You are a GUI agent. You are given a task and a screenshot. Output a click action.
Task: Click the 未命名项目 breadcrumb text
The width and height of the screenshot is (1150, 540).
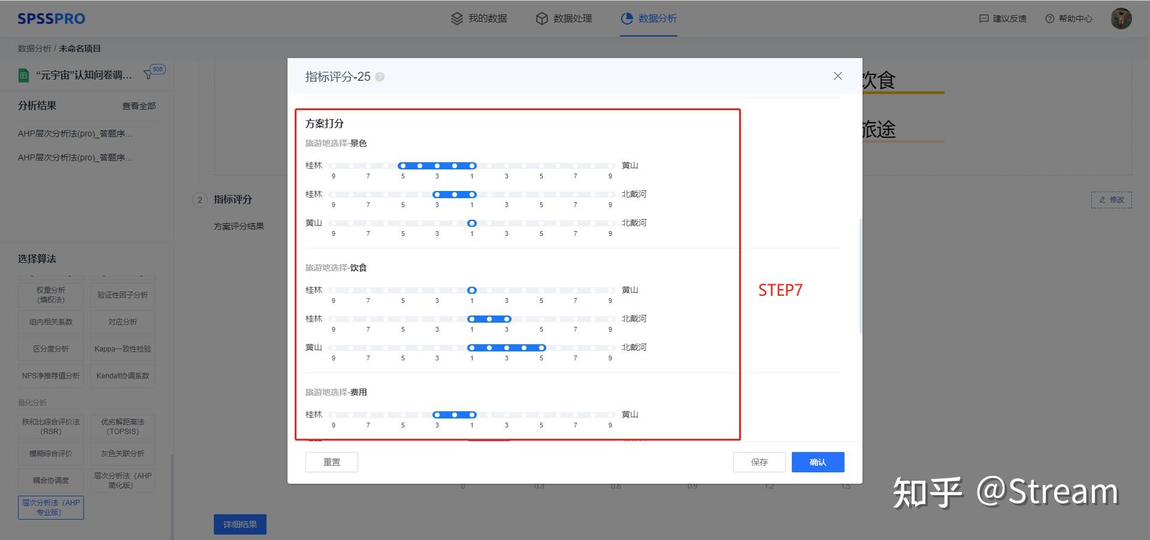tap(80, 48)
